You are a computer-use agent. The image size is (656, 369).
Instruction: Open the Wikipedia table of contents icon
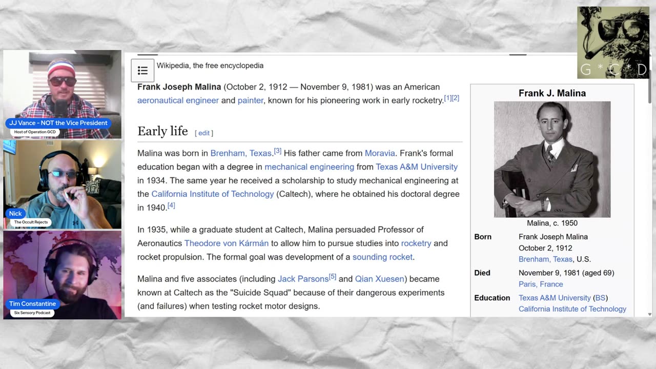click(142, 70)
